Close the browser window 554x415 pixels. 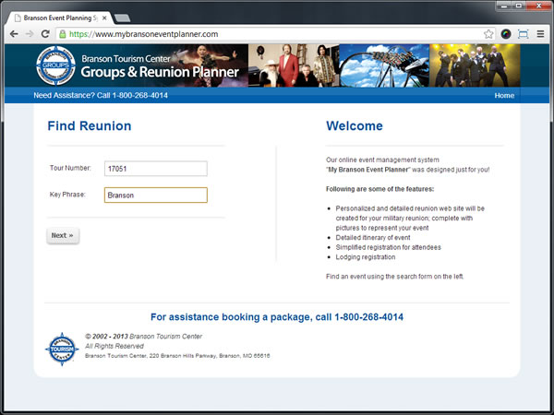tap(538, 6)
